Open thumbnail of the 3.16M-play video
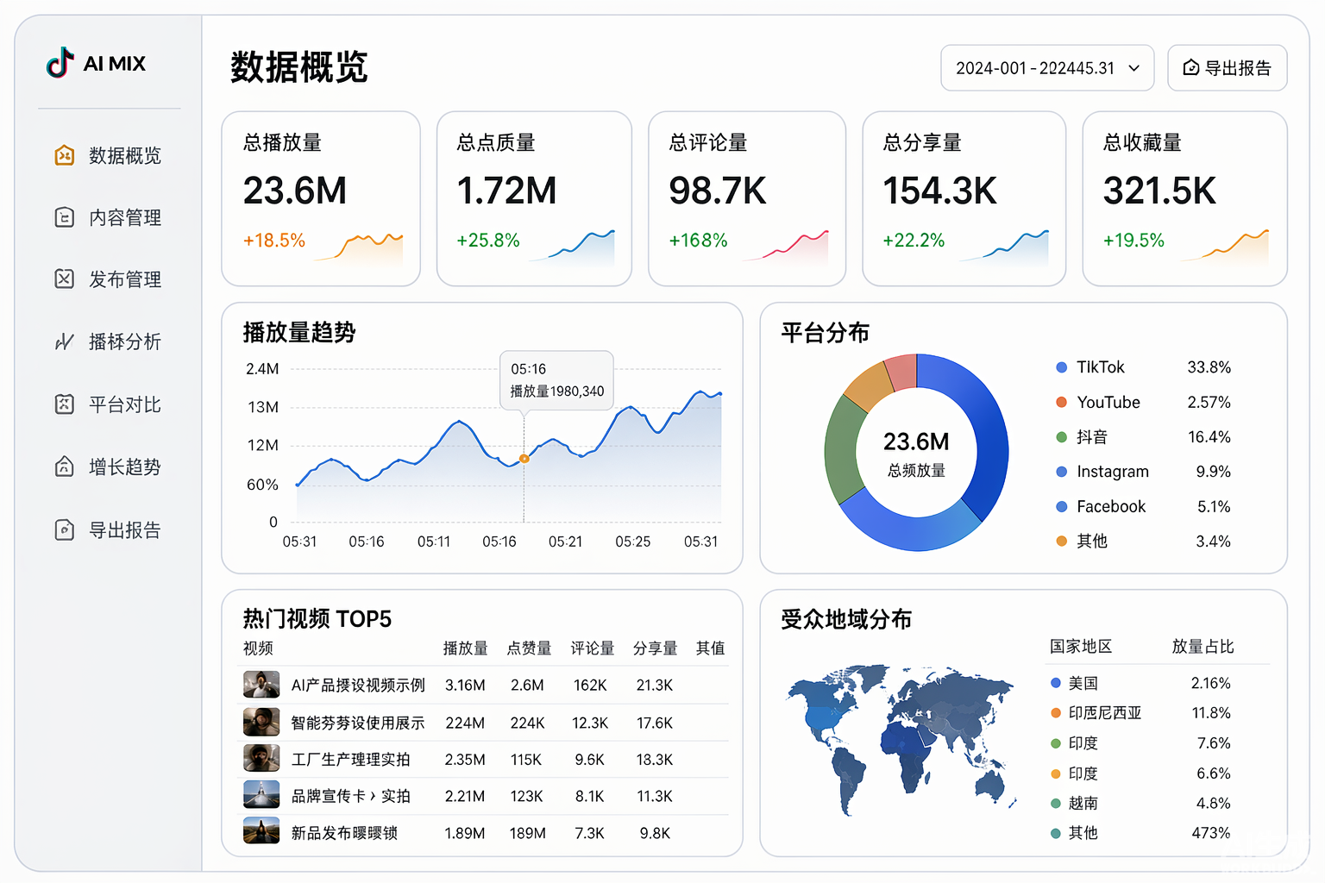The height and width of the screenshot is (883, 1325). (x=261, y=685)
